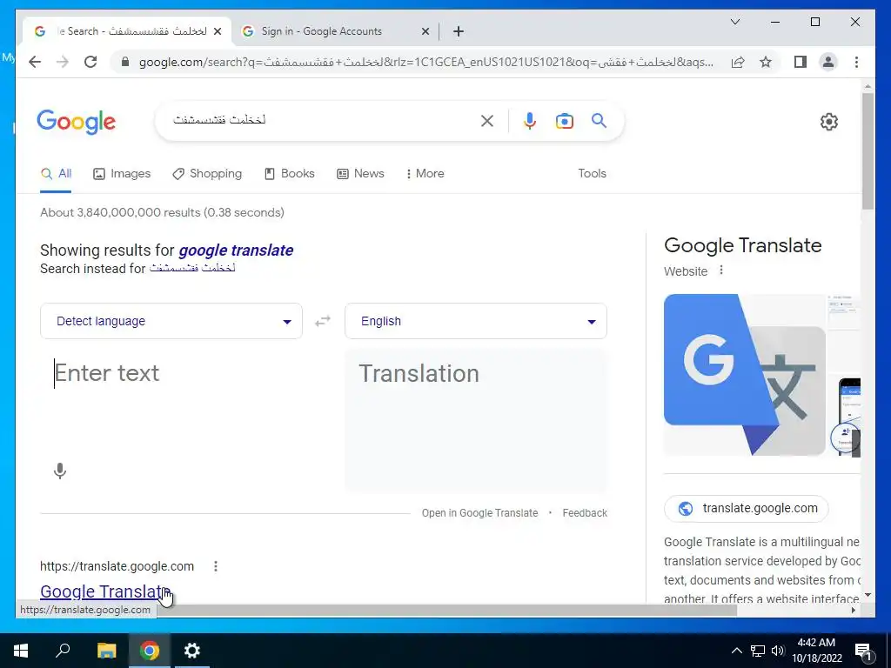The height and width of the screenshot is (668, 891).
Task: Open search by image camera icon
Action: point(564,121)
